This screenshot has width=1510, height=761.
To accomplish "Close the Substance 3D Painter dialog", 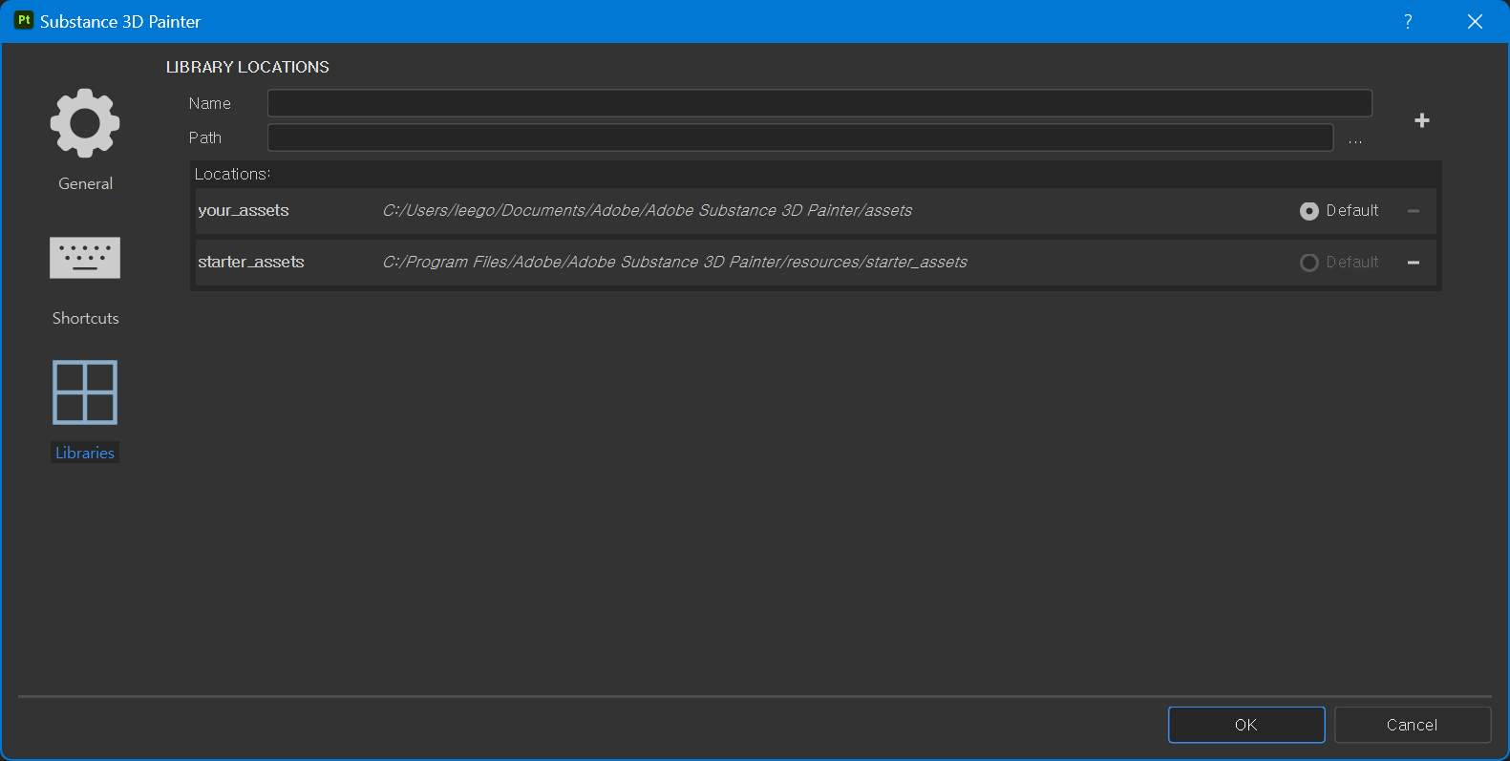I will (1475, 21).
